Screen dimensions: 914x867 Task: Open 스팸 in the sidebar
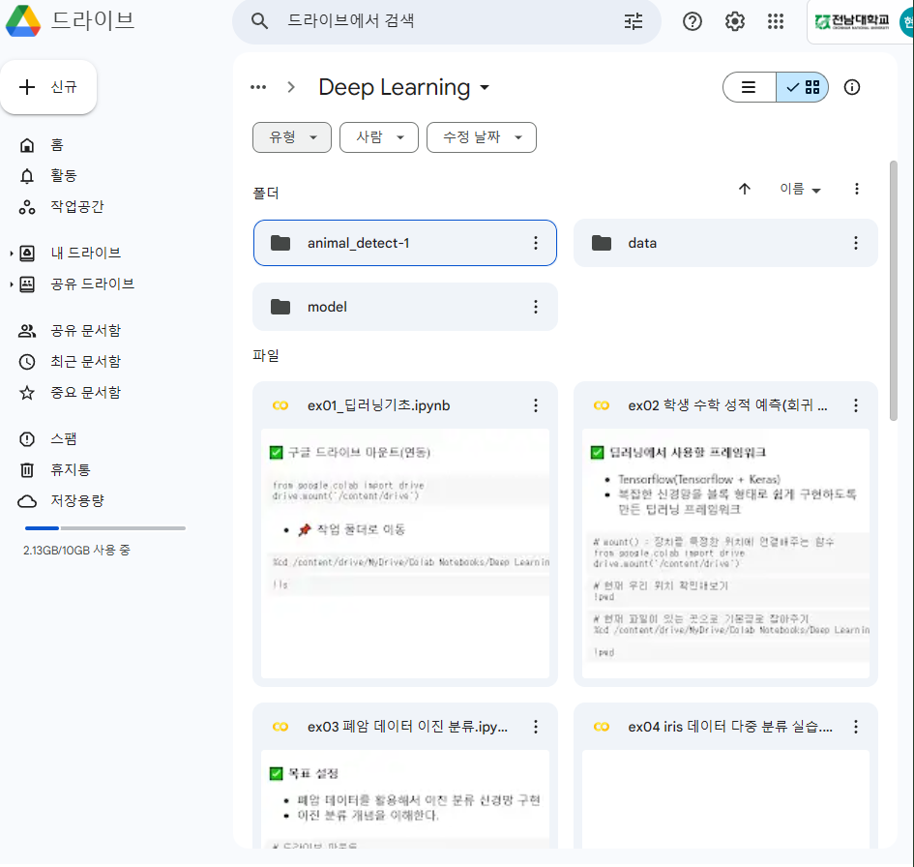point(64,439)
